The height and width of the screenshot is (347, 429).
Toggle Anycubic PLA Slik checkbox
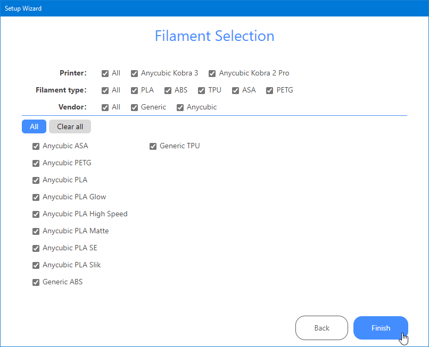[36, 265]
